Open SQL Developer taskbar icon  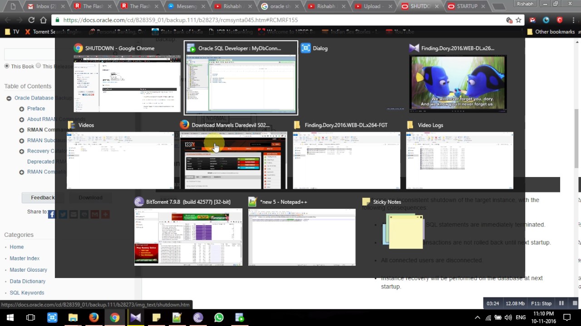[x=240, y=317]
